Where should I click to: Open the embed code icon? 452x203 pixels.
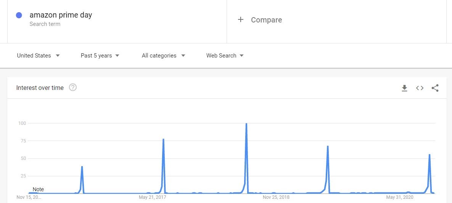coord(420,88)
